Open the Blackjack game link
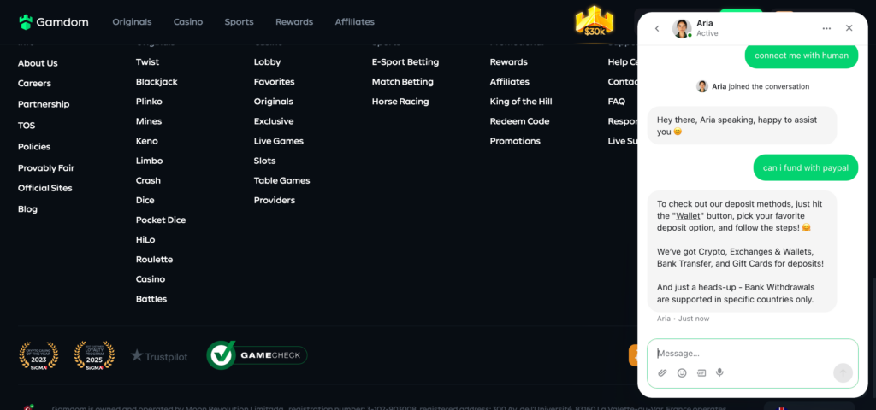This screenshot has height=410, width=876. click(x=157, y=81)
